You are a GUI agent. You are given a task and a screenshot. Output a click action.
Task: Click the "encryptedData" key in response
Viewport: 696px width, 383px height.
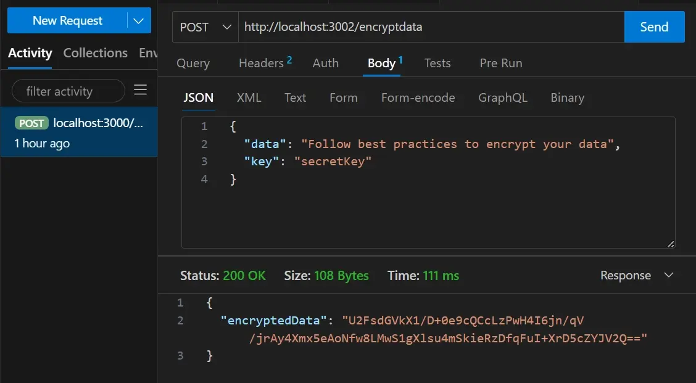[273, 321]
